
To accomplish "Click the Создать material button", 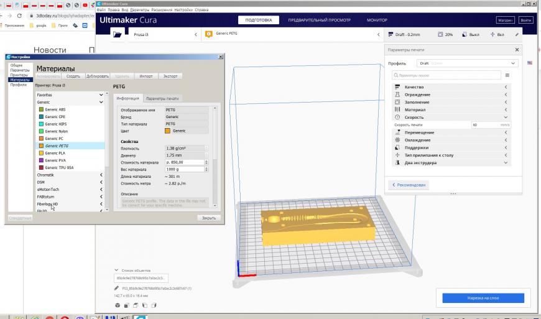I will 73,76.
